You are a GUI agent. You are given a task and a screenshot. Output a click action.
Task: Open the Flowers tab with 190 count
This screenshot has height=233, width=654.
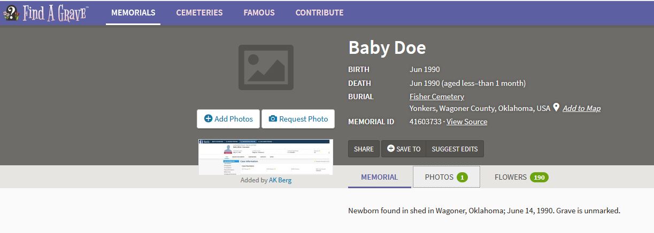pyautogui.click(x=521, y=177)
